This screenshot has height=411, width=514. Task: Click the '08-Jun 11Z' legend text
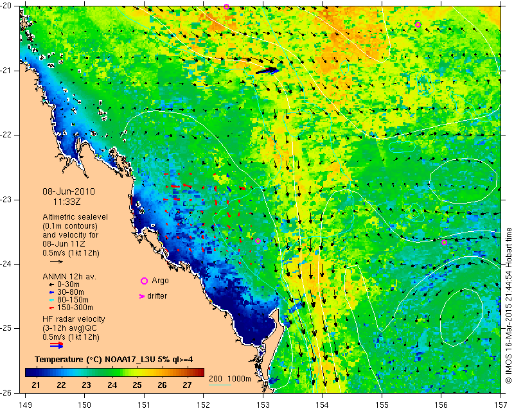64,244
